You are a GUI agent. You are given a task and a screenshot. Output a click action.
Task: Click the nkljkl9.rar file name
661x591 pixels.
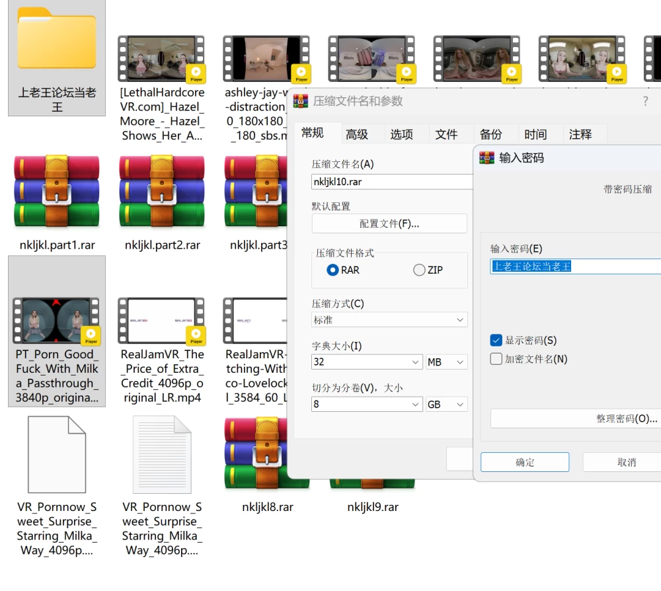point(373,507)
